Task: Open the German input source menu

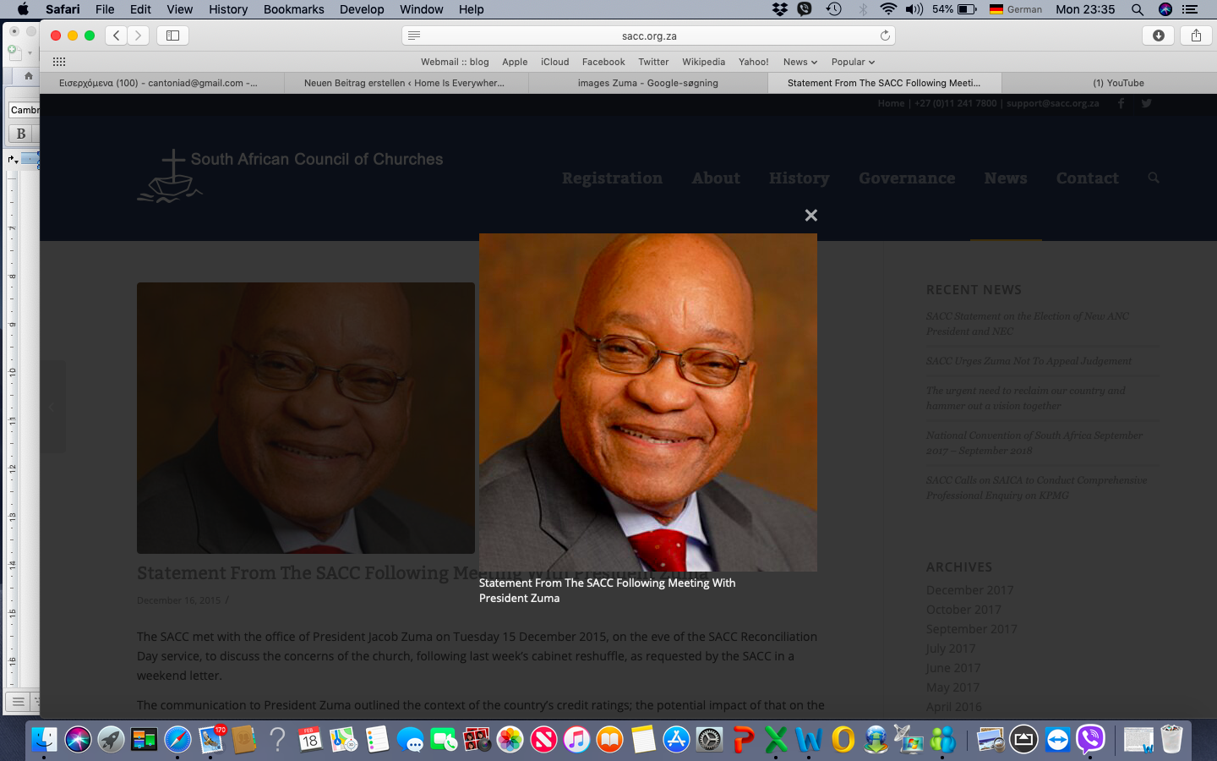Action: 1016,9
